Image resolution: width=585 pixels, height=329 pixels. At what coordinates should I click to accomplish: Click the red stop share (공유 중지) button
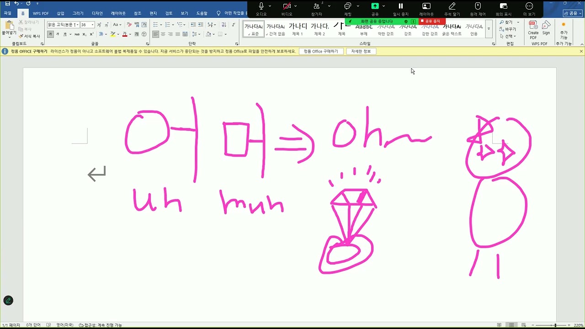coord(431,21)
